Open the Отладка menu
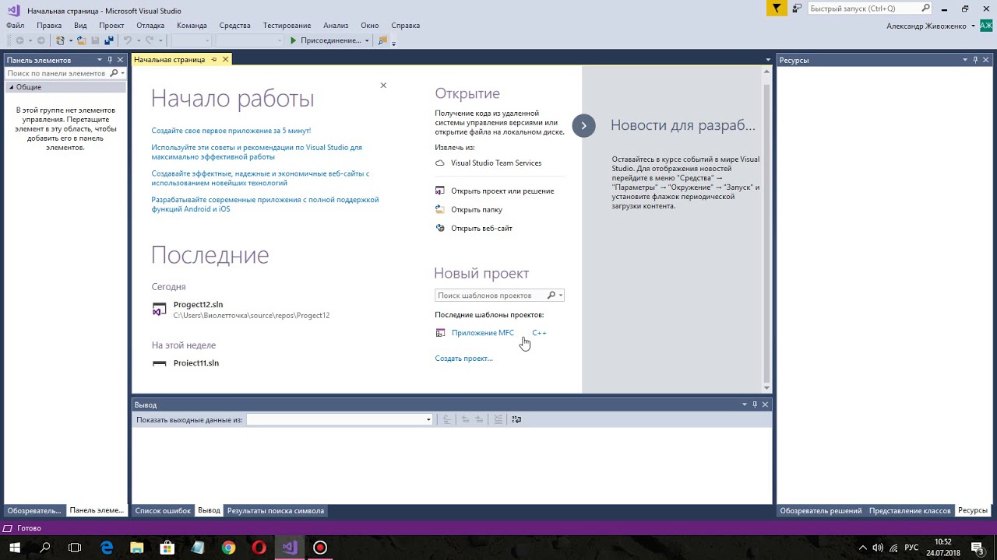 (150, 26)
